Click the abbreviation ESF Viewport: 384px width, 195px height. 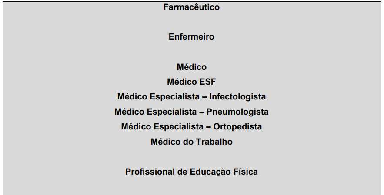click(x=208, y=82)
